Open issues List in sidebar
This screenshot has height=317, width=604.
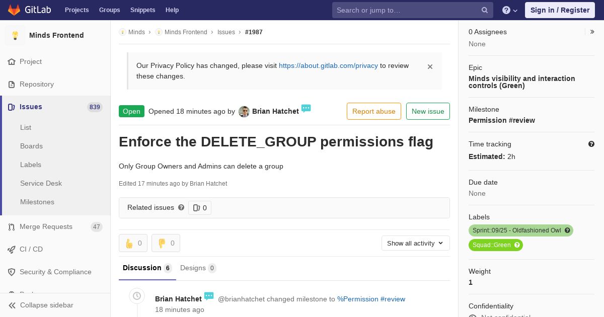(26, 127)
